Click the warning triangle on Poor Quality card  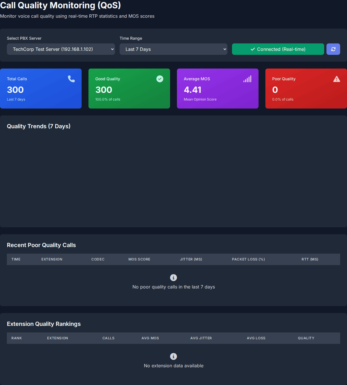click(x=337, y=79)
